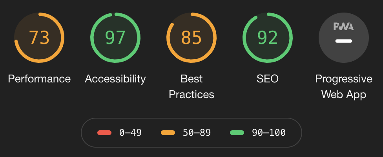Click the SEO score number 92
Image resolution: width=383 pixels, height=157 pixels.
click(x=268, y=38)
